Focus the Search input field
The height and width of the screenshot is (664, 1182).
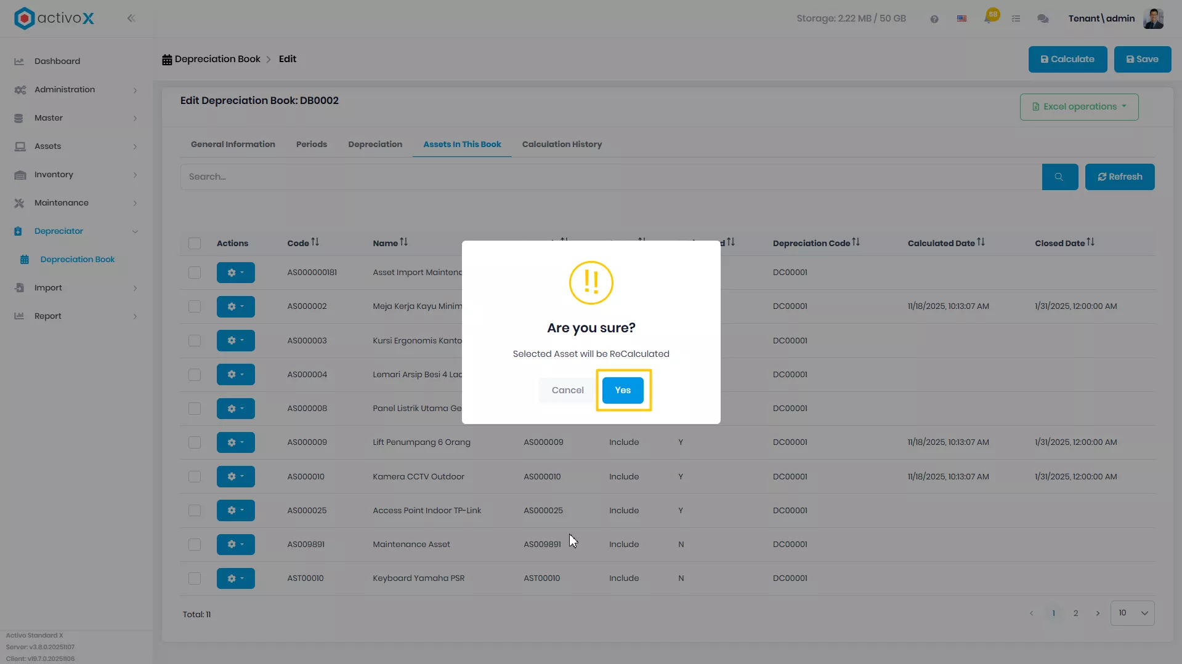(x=611, y=177)
